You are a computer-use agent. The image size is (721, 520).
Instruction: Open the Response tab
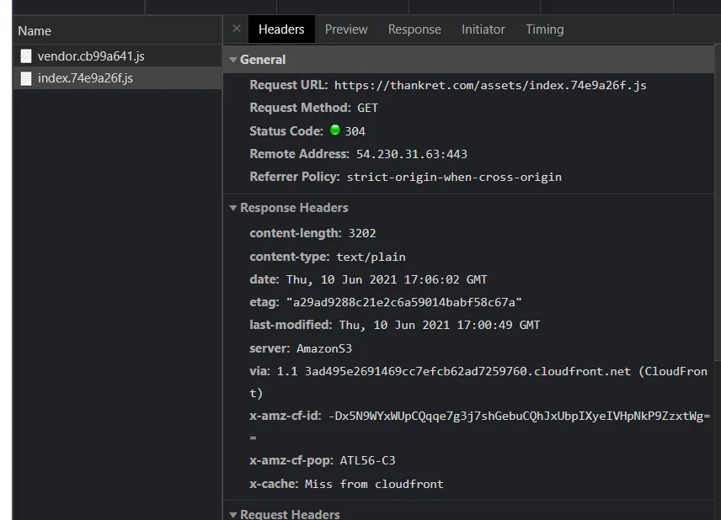coord(414,29)
